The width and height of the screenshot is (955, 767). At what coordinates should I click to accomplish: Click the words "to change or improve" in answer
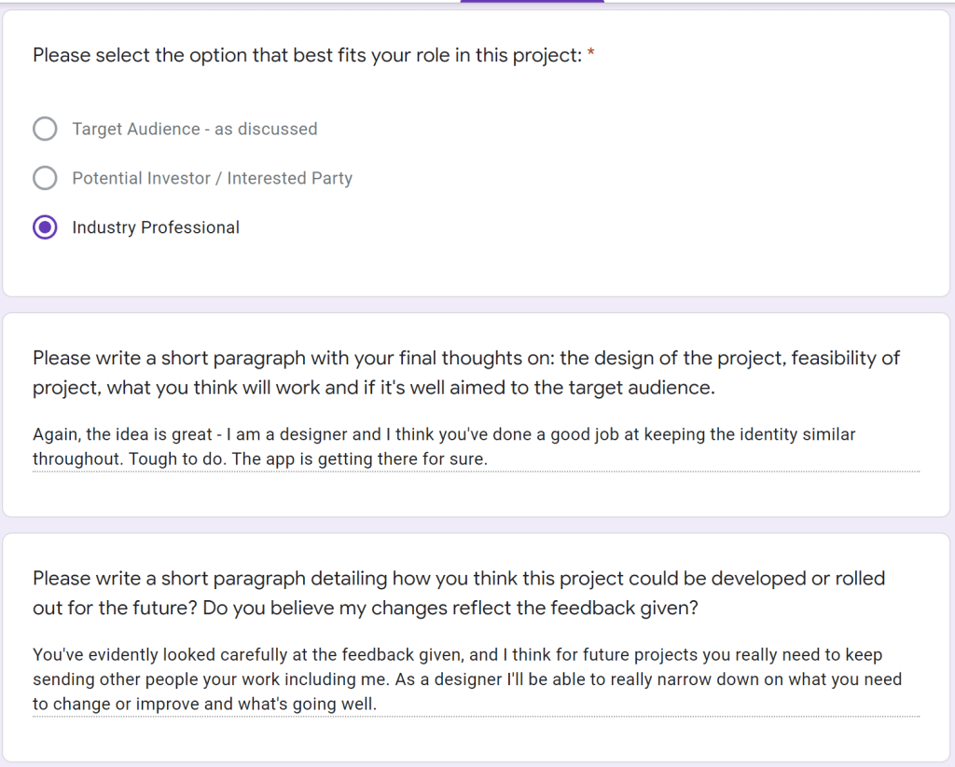[x=107, y=705]
